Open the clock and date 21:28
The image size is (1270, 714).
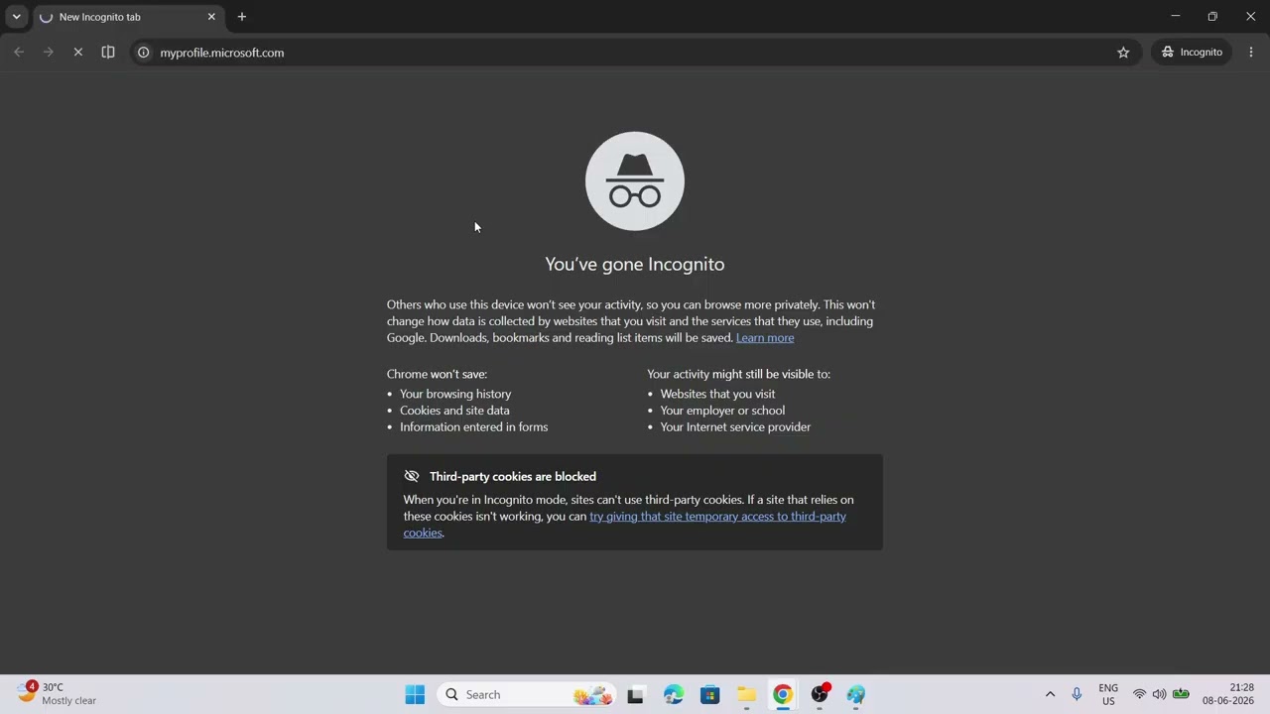(1228, 694)
